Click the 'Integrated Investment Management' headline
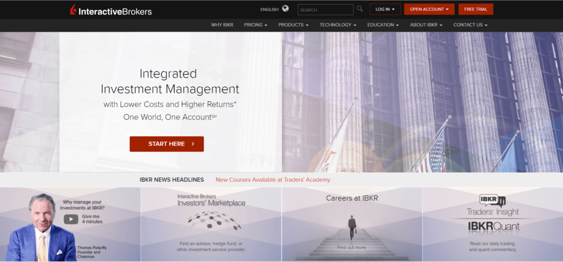The image size is (563, 262). (x=170, y=81)
